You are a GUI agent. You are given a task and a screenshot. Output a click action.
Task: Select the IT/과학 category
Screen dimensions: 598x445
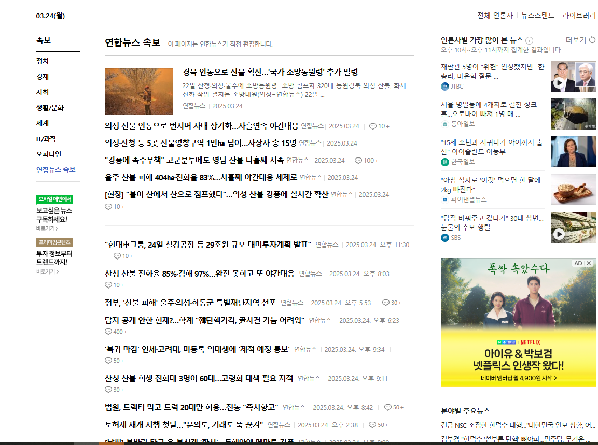[46, 139]
